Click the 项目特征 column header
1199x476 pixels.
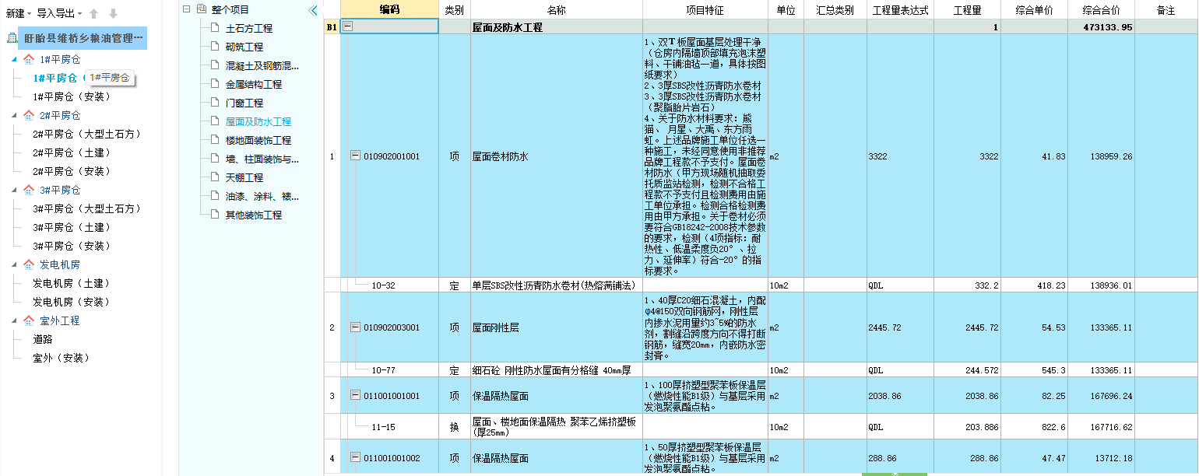(x=705, y=9)
